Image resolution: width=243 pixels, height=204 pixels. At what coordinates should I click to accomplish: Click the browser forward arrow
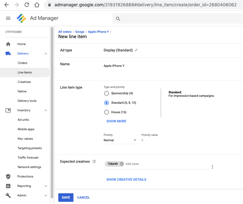pyautogui.click(x=17, y=5)
